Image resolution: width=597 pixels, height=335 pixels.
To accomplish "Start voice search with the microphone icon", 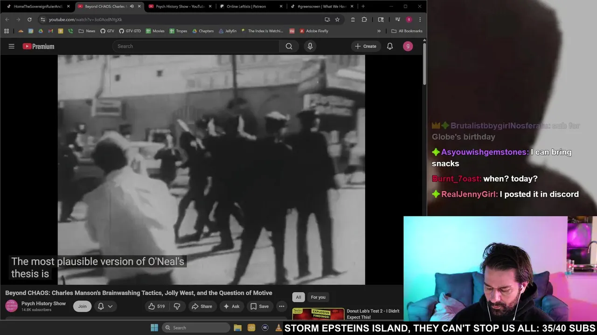I will pos(310,46).
